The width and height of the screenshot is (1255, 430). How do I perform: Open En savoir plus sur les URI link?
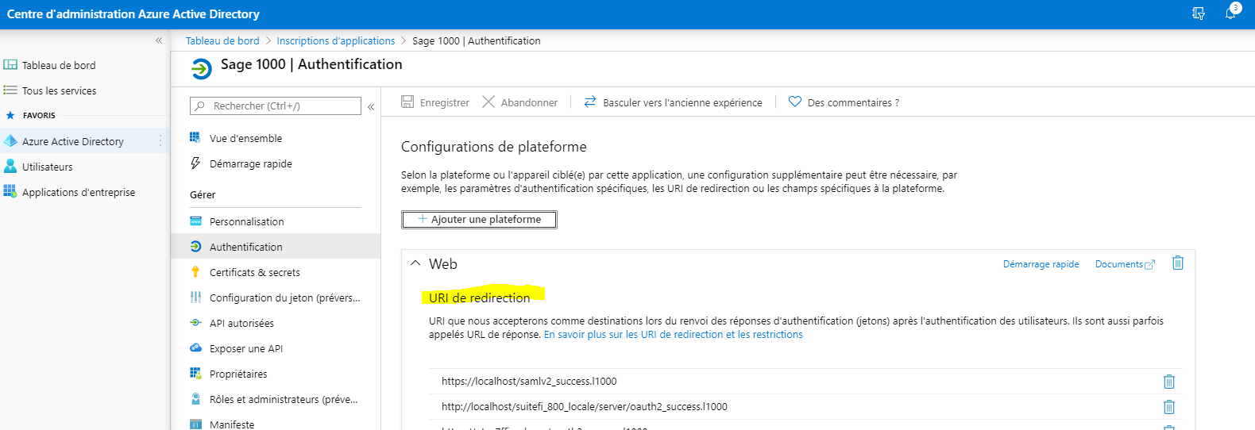[x=674, y=335]
